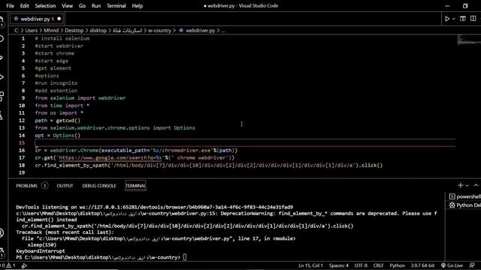Open the Selection menu
Viewport: 481px width, 270px height.
pos(45,6)
